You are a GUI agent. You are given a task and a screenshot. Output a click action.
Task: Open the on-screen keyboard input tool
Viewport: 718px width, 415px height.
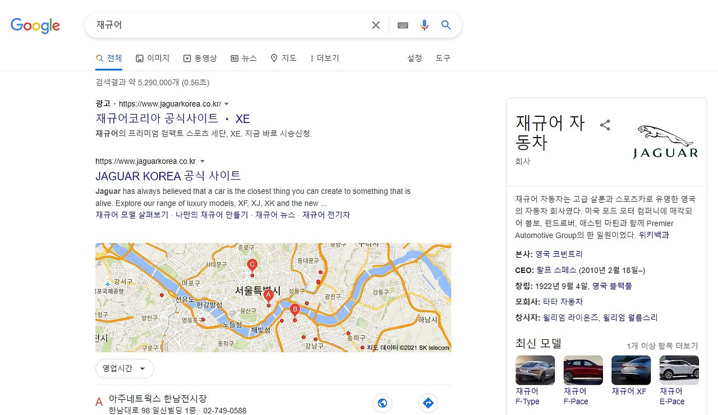click(403, 25)
